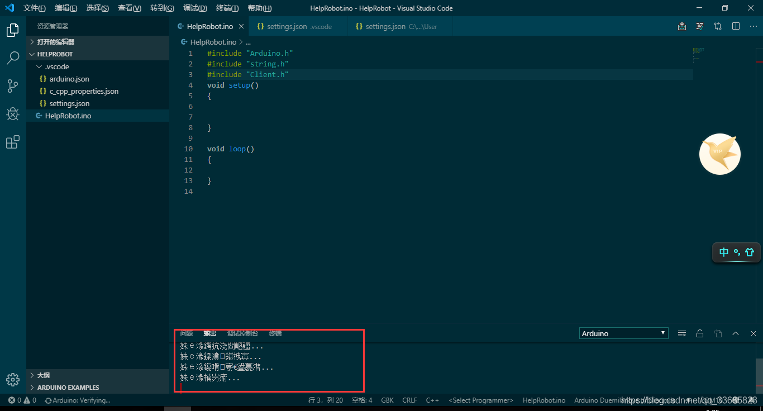Collapse the HELPROBOT folder section
Image resolution: width=763 pixels, height=411 pixels.
coord(98,54)
